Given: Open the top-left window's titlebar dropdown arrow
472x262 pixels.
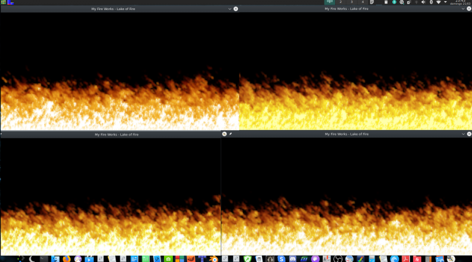Looking at the screenshot, I should [x=230, y=9].
